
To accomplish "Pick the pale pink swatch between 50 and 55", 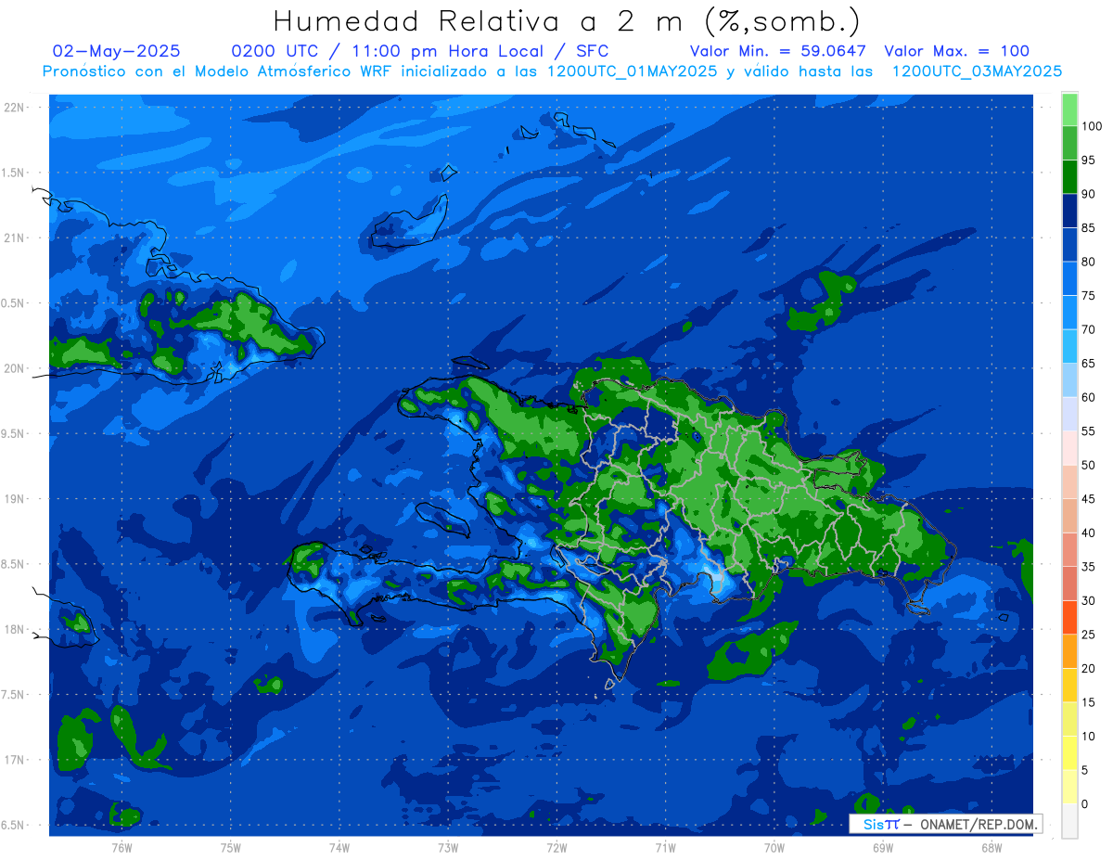I will click(1069, 448).
